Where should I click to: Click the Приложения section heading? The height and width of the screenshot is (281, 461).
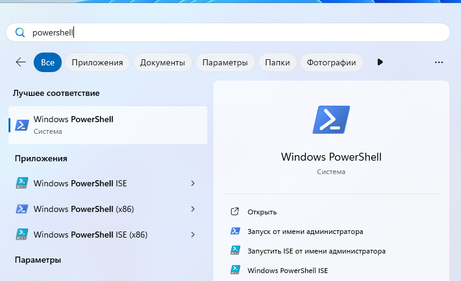[x=41, y=159]
